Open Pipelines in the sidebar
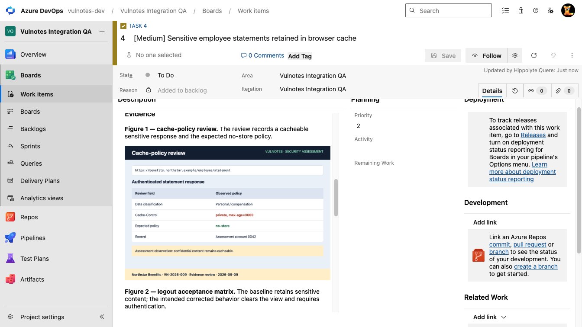This screenshot has height=327, width=582. 56,238
